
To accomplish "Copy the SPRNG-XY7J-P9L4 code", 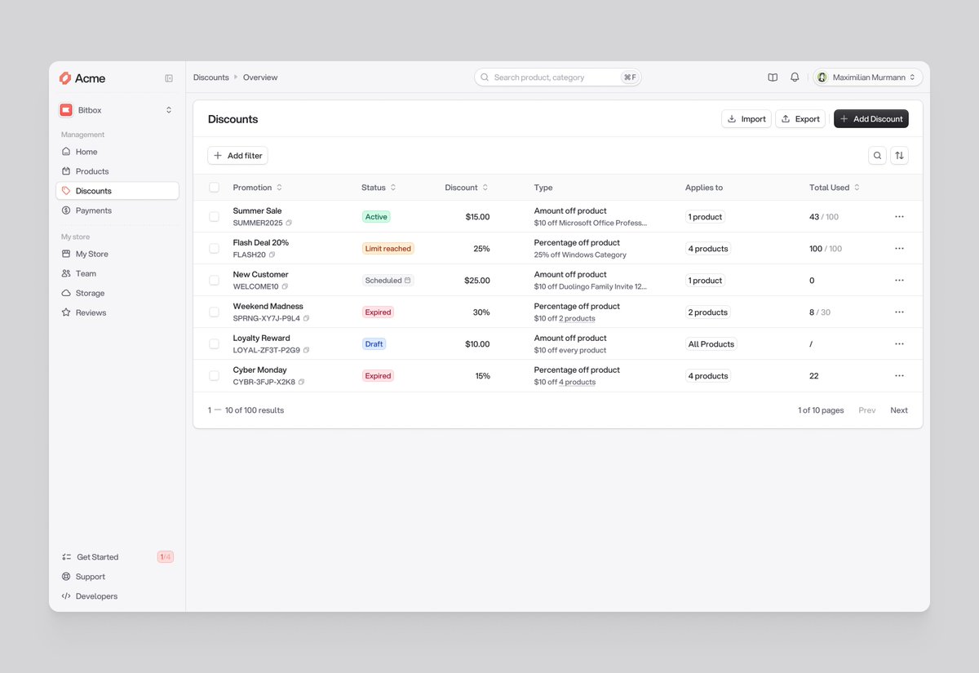I will (x=307, y=318).
